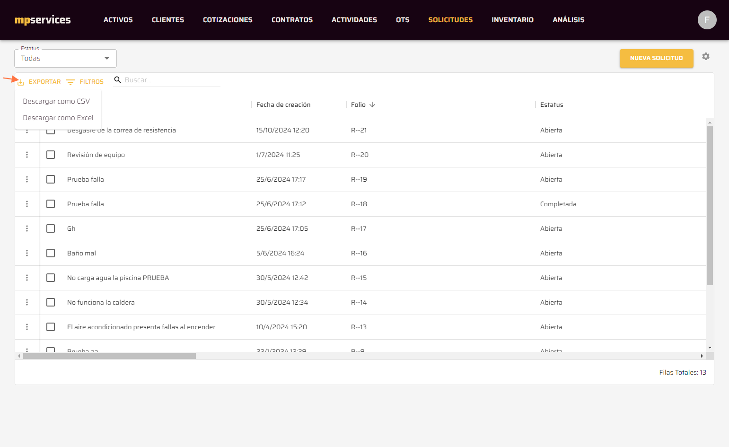
Task: Choose Descargar como CSV
Action: 56,101
